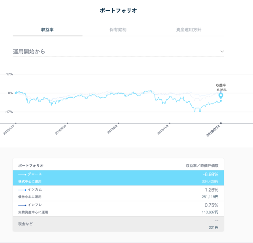Open the 運用開始から period selector
Viewport: 253px width, 243px height.
tap(118, 51)
